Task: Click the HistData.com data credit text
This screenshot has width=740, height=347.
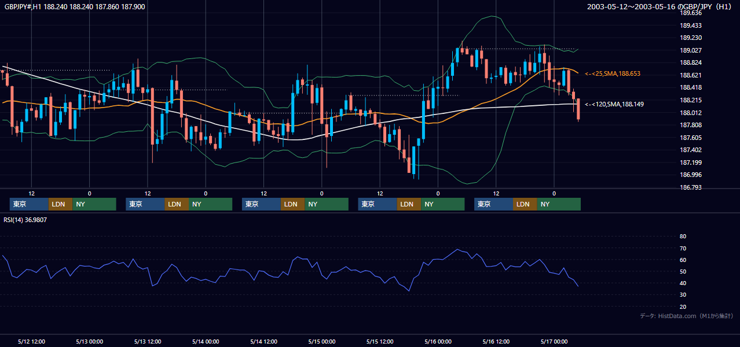Action: pyautogui.click(x=687, y=316)
